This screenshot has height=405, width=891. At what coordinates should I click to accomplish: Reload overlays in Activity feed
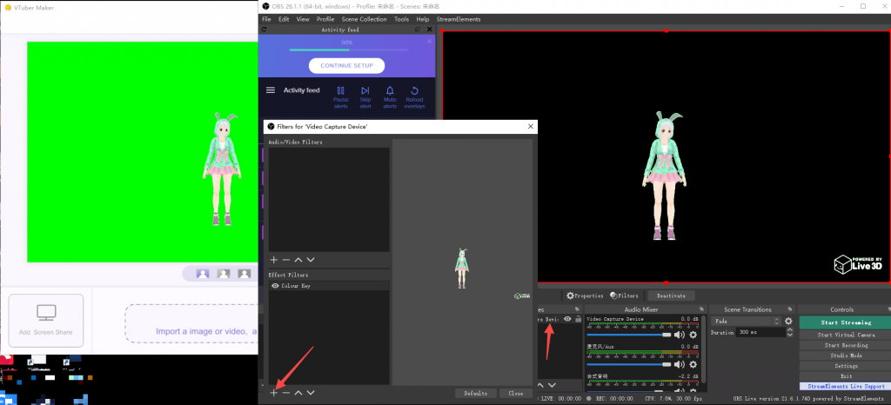414,97
